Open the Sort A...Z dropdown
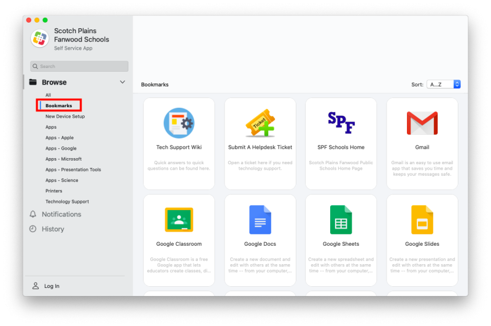The image size is (491, 326). coord(444,85)
